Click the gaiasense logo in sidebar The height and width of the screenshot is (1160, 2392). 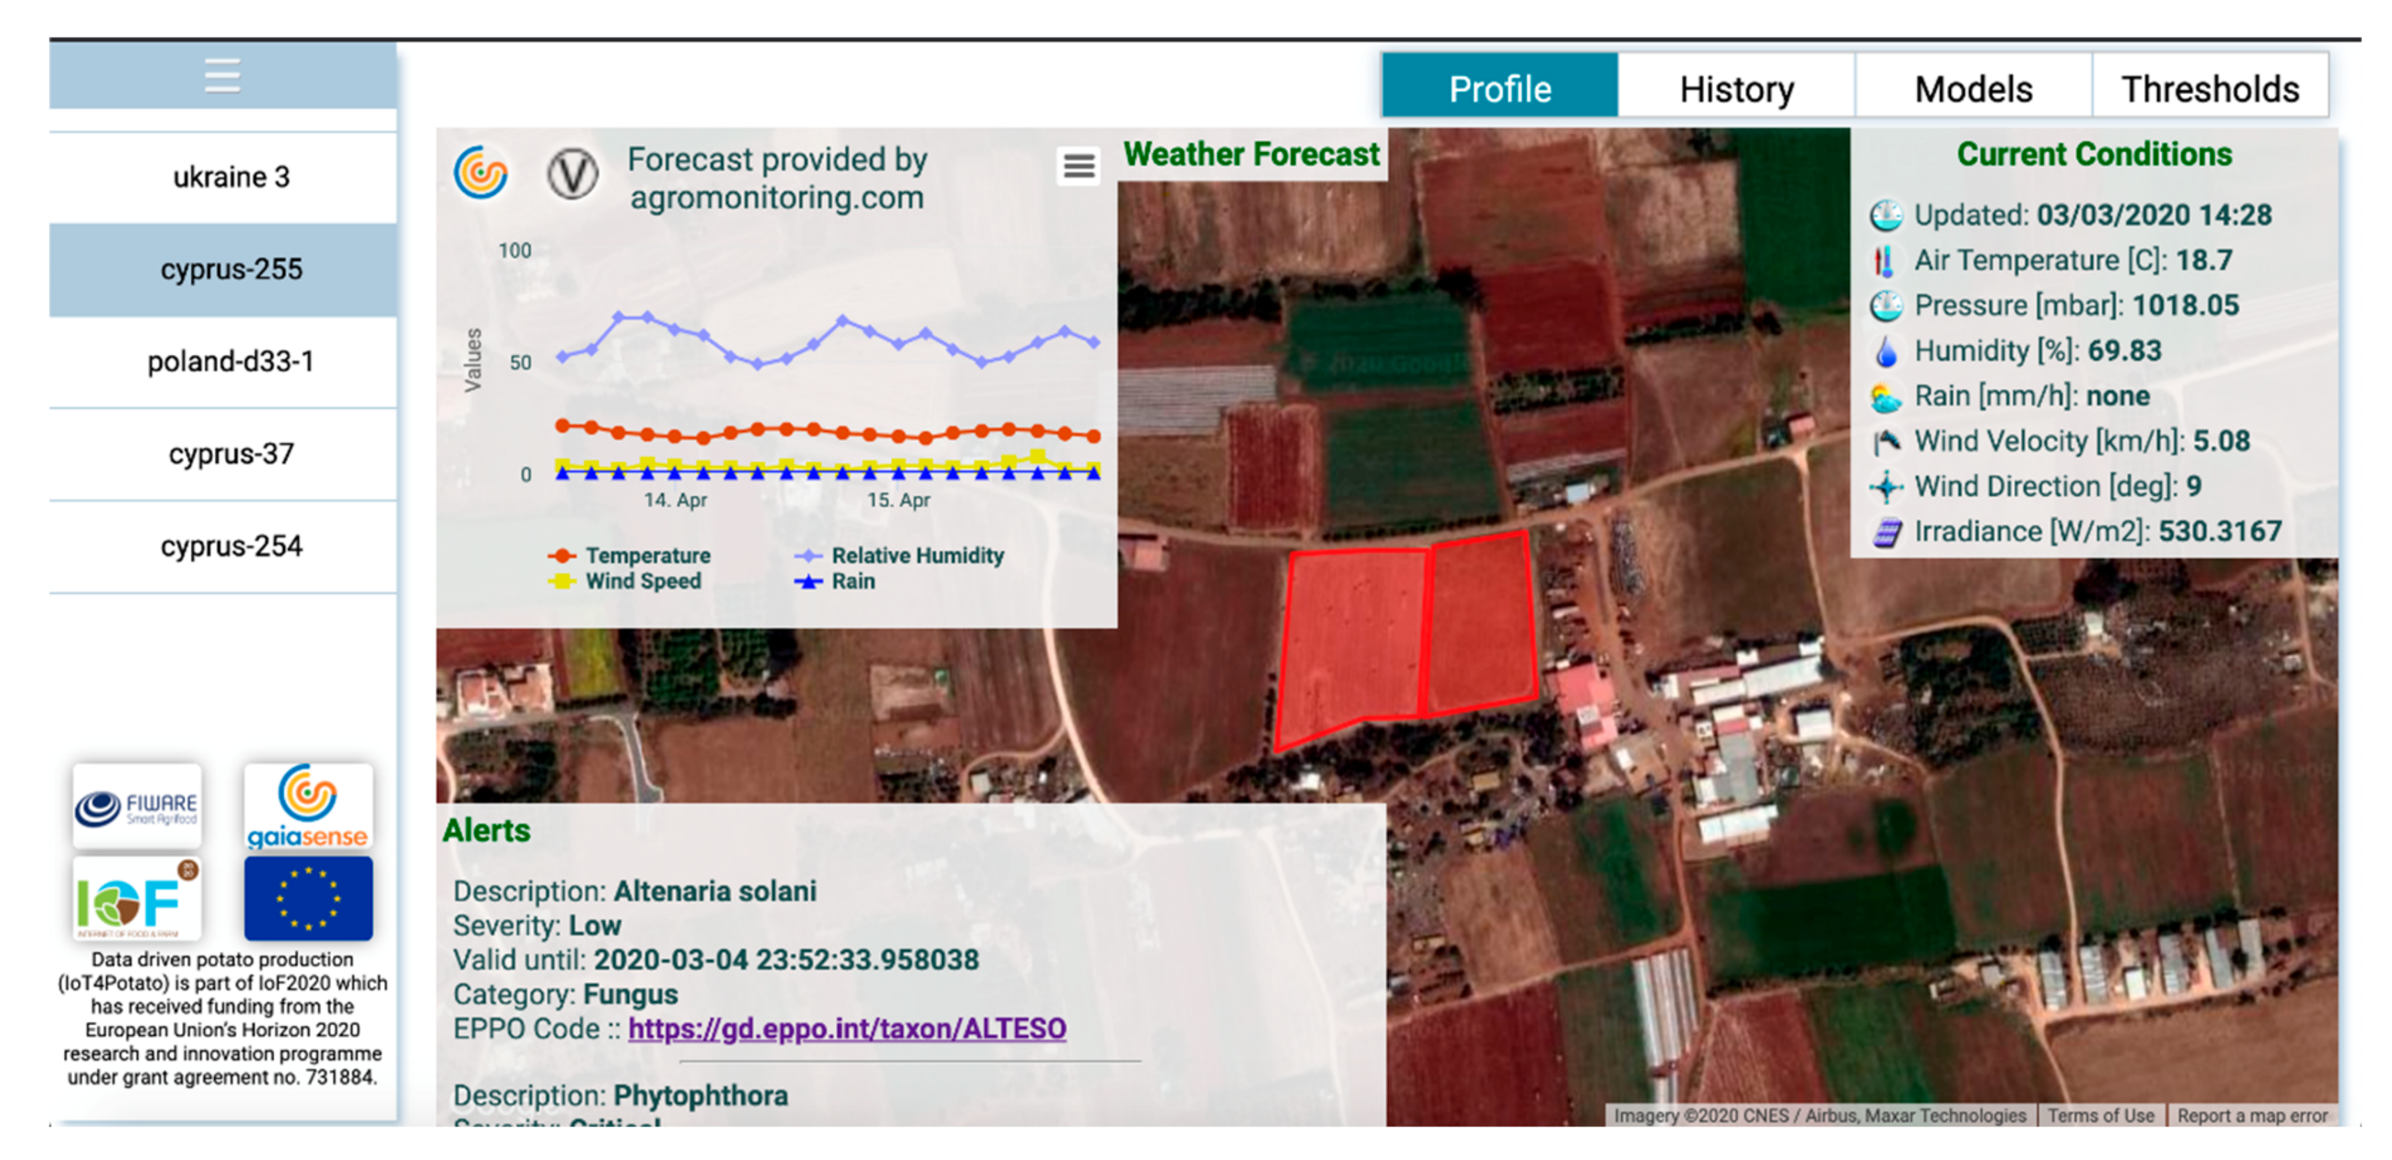pyautogui.click(x=308, y=806)
